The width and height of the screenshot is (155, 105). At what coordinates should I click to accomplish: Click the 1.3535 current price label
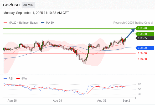pyautogui.click(x=145, y=38)
